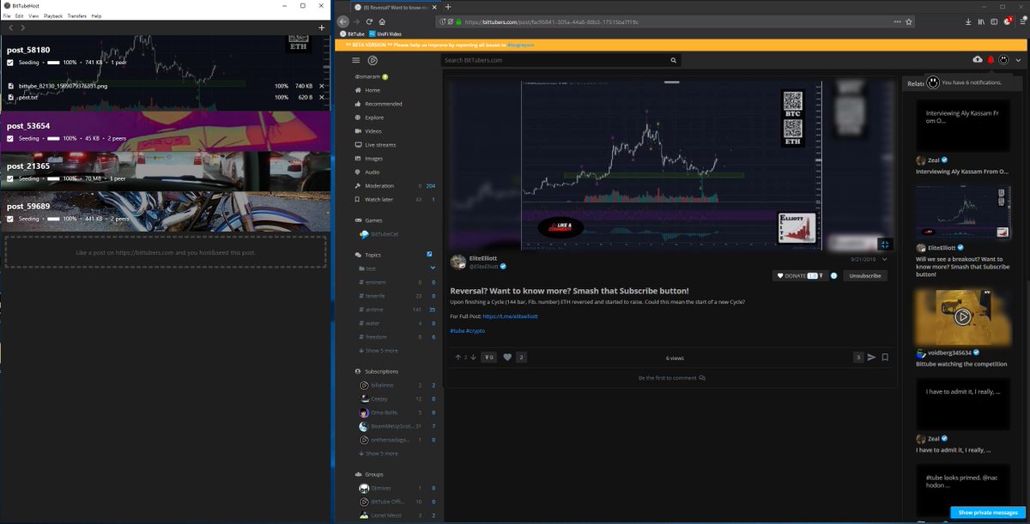Select post_58180 title in BitTubeHost
This screenshot has width=1030, height=524.
(28, 50)
